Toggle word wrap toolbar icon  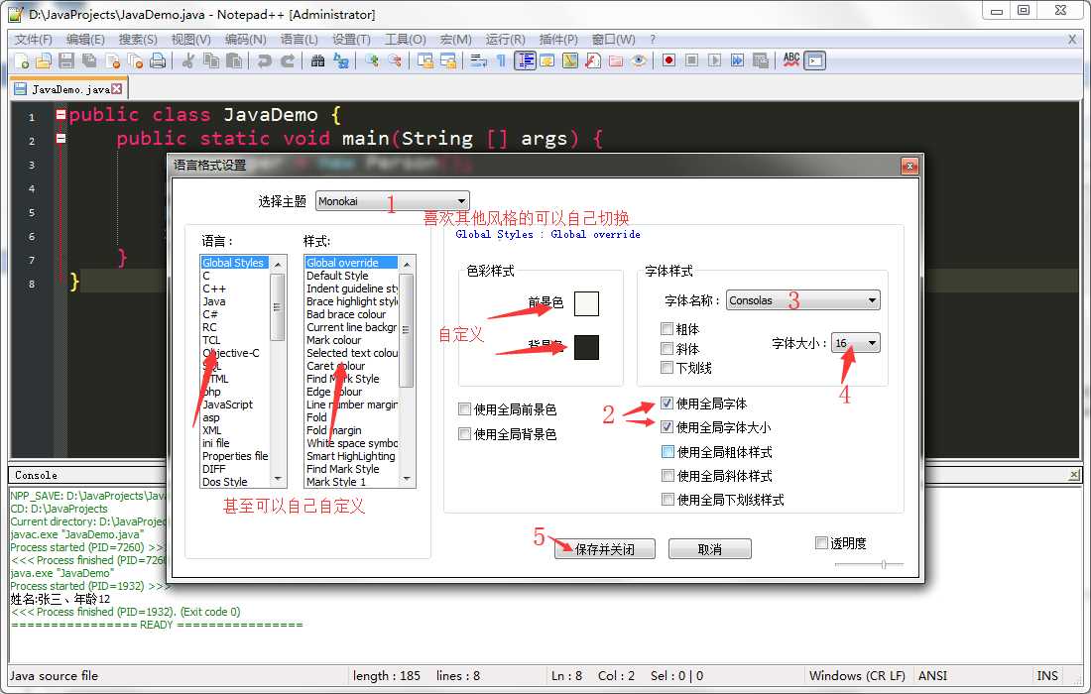[478, 61]
